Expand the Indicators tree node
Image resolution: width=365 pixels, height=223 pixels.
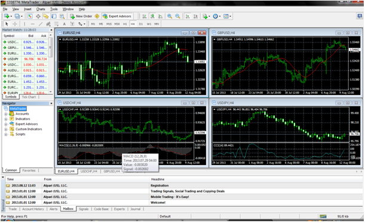click(5, 119)
